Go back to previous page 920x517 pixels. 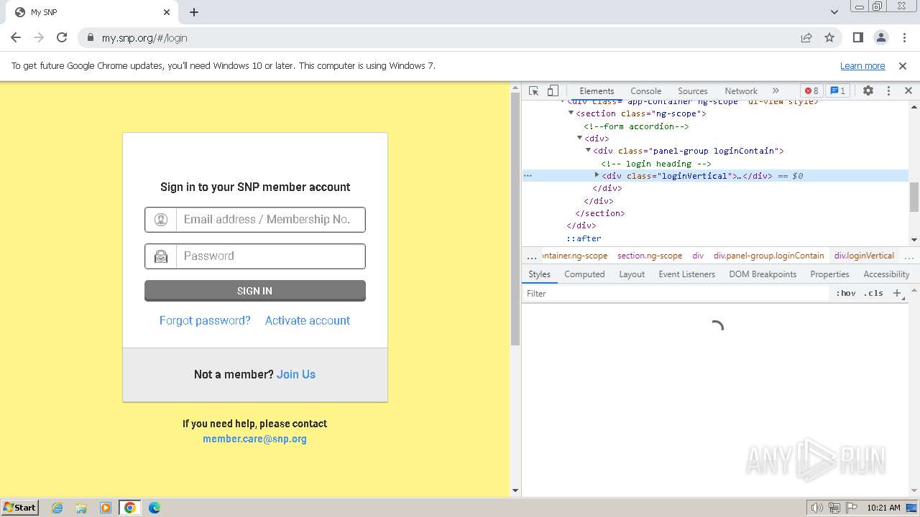point(16,38)
